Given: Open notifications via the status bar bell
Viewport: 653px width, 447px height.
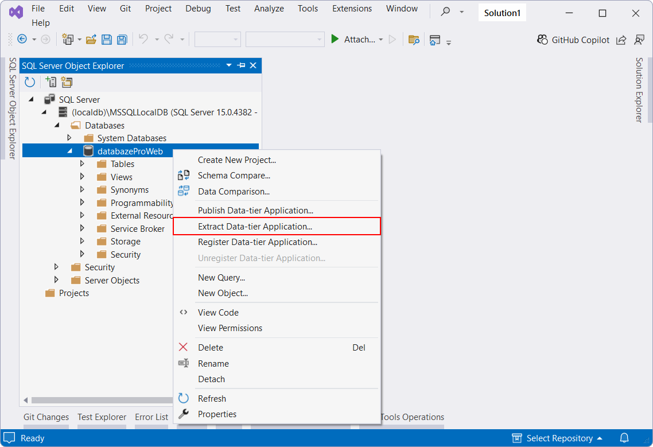Looking at the screenshot, I should pyautogui.click(x=625, y=438).
